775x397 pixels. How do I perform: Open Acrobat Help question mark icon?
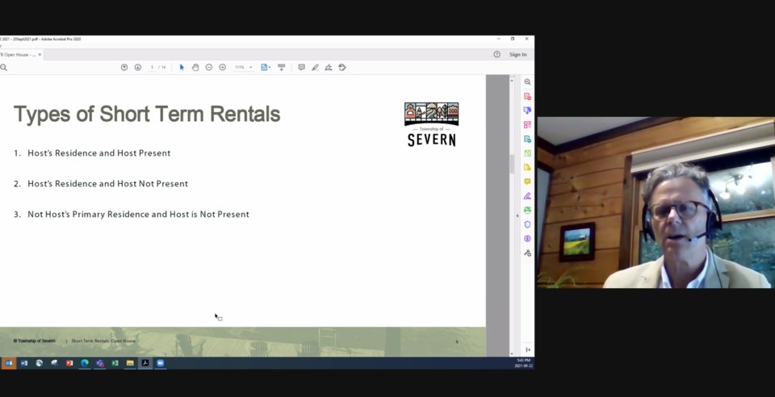coord(496,54)
